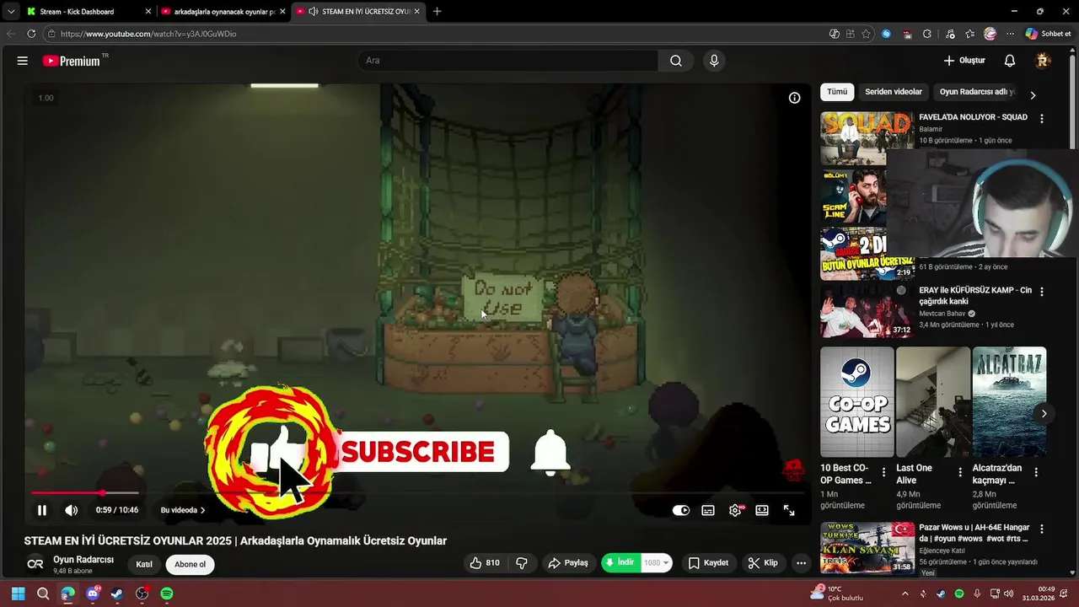The height and width of the screenshot is (607, 1079).
Task: Open the YouTube guide hamburger menu
Action: pos(23,61)
